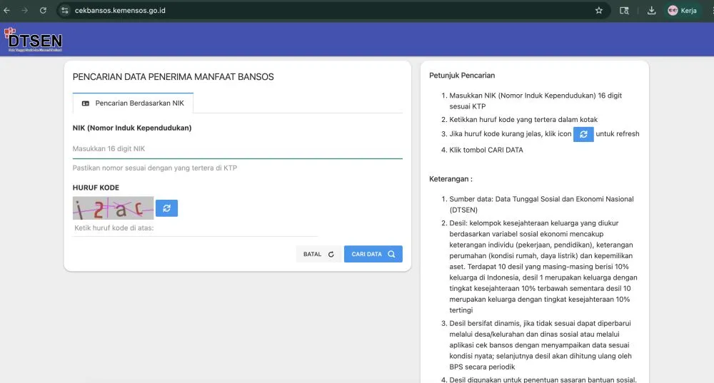
Task: Reload the page with the refresh icon
Action: point(43,11)
